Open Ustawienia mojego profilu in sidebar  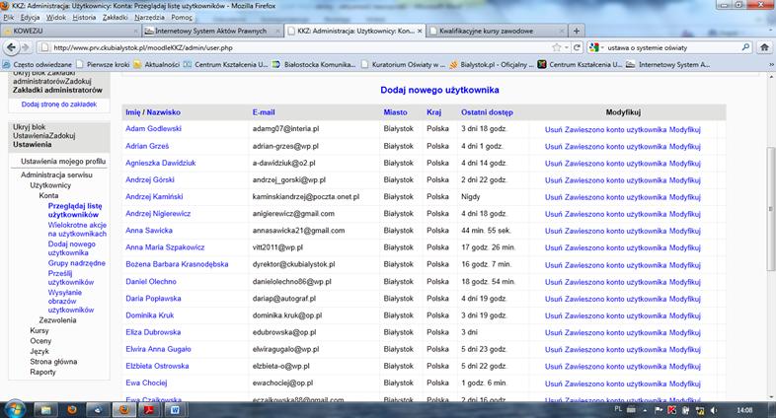pos(63,161)
